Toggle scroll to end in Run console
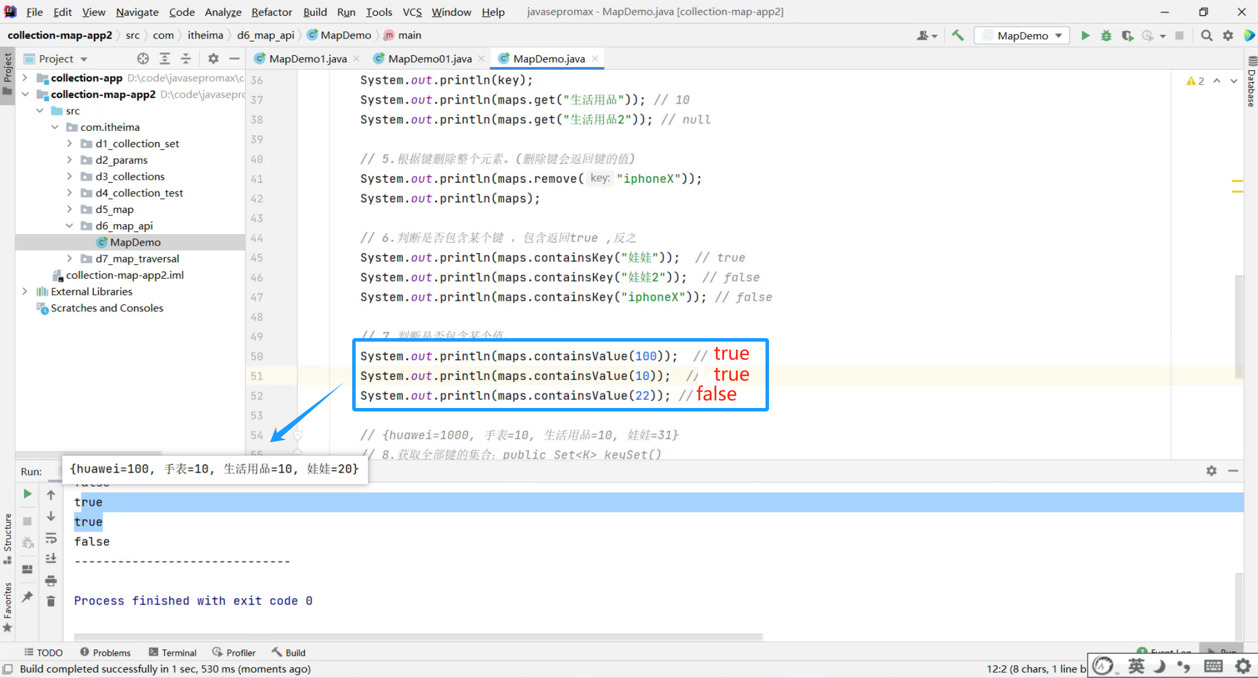This screenshot has width=1258, height=678. coord(51,559)
